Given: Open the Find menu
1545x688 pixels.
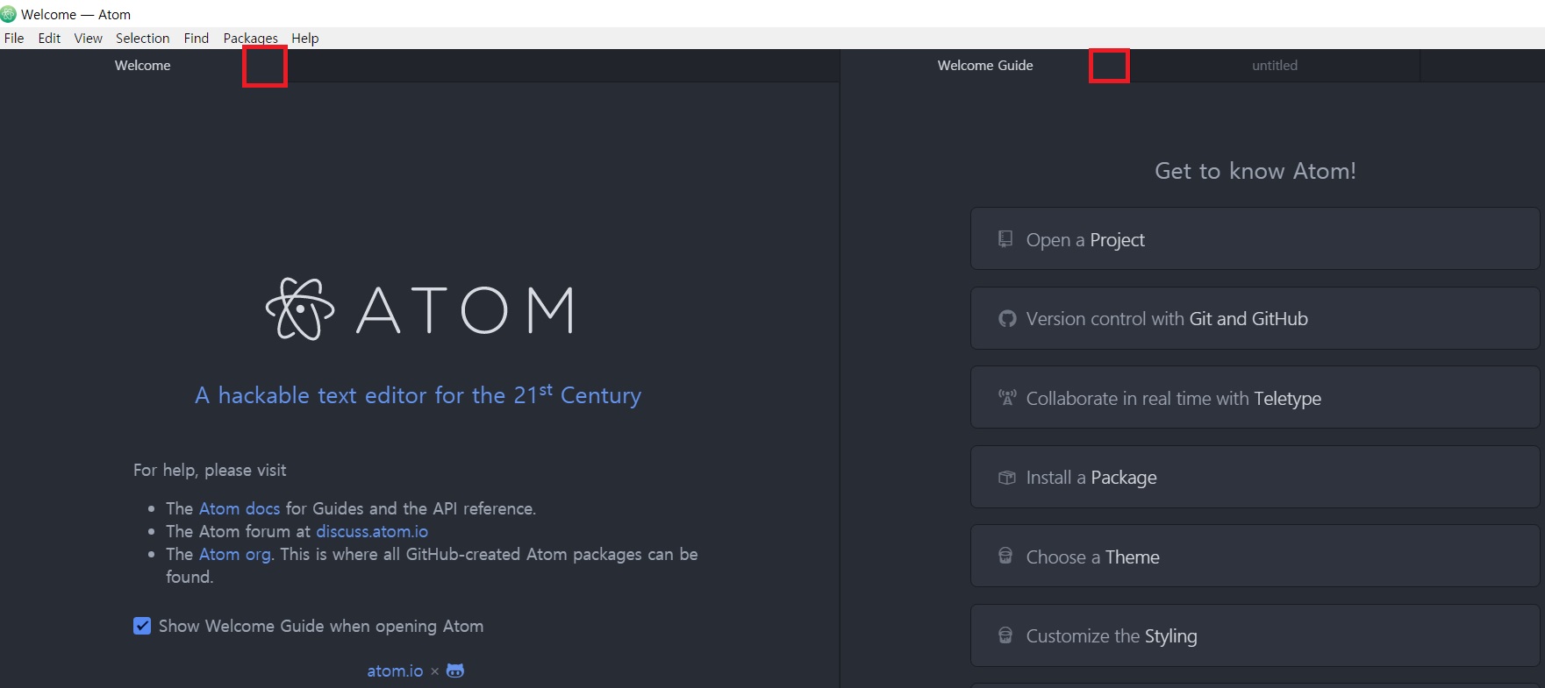Looking at the screenshot, I should pos(197,38).
